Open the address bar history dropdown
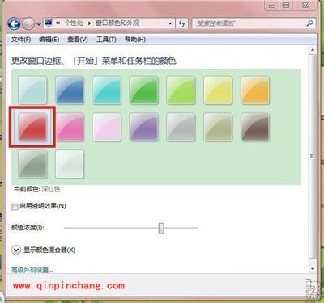The height and width of the screenshot is (303, 324). pos(170,23)
